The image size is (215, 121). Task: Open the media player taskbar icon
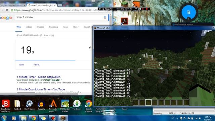[x=14, y=118]
